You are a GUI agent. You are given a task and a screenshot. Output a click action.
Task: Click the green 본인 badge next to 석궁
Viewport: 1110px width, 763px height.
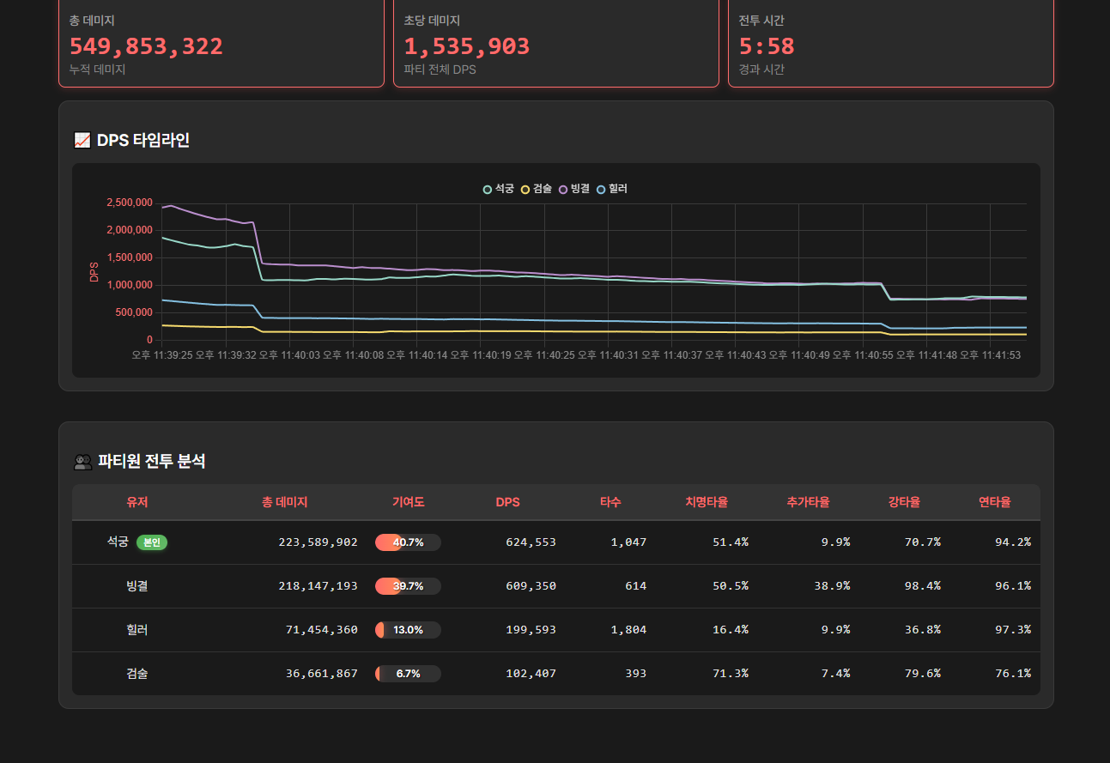[x=152, y=542]
